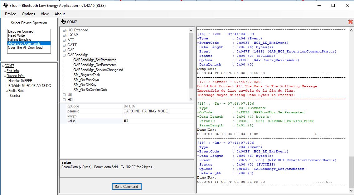Click the length property row label

(x=72, y=116)
